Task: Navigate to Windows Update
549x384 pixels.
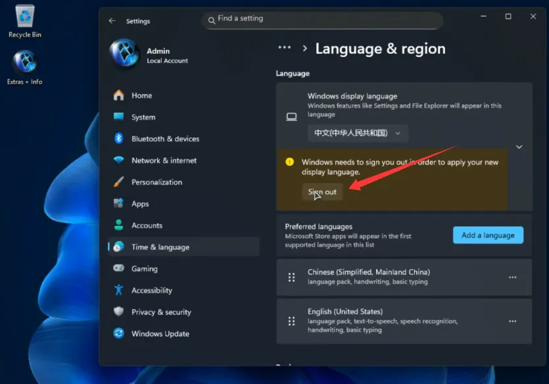Action: coord(160,333)
